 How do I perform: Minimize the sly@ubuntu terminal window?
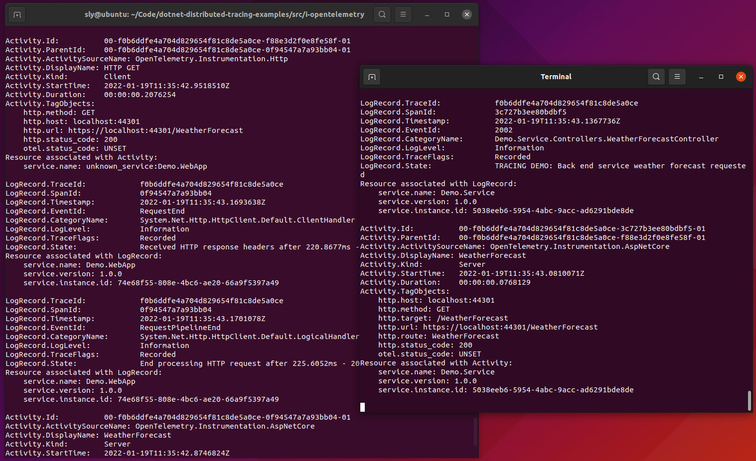point(427,14)
